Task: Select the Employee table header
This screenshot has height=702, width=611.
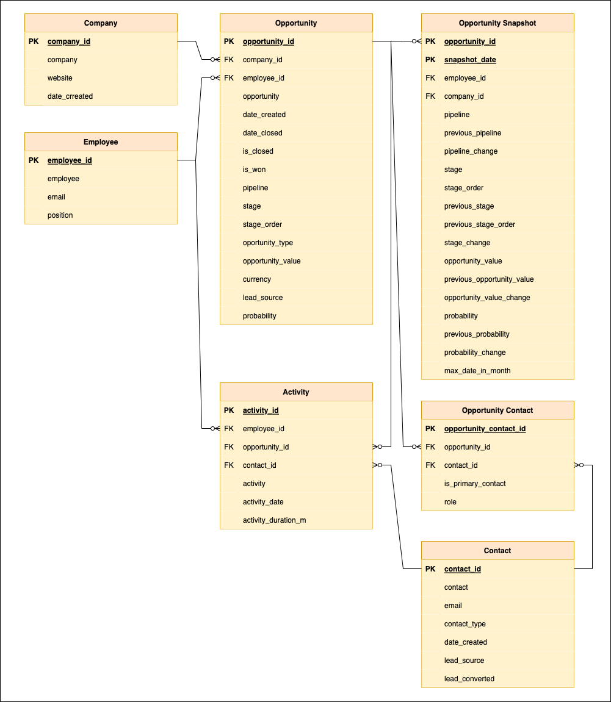Action: [x=101, y=141]
